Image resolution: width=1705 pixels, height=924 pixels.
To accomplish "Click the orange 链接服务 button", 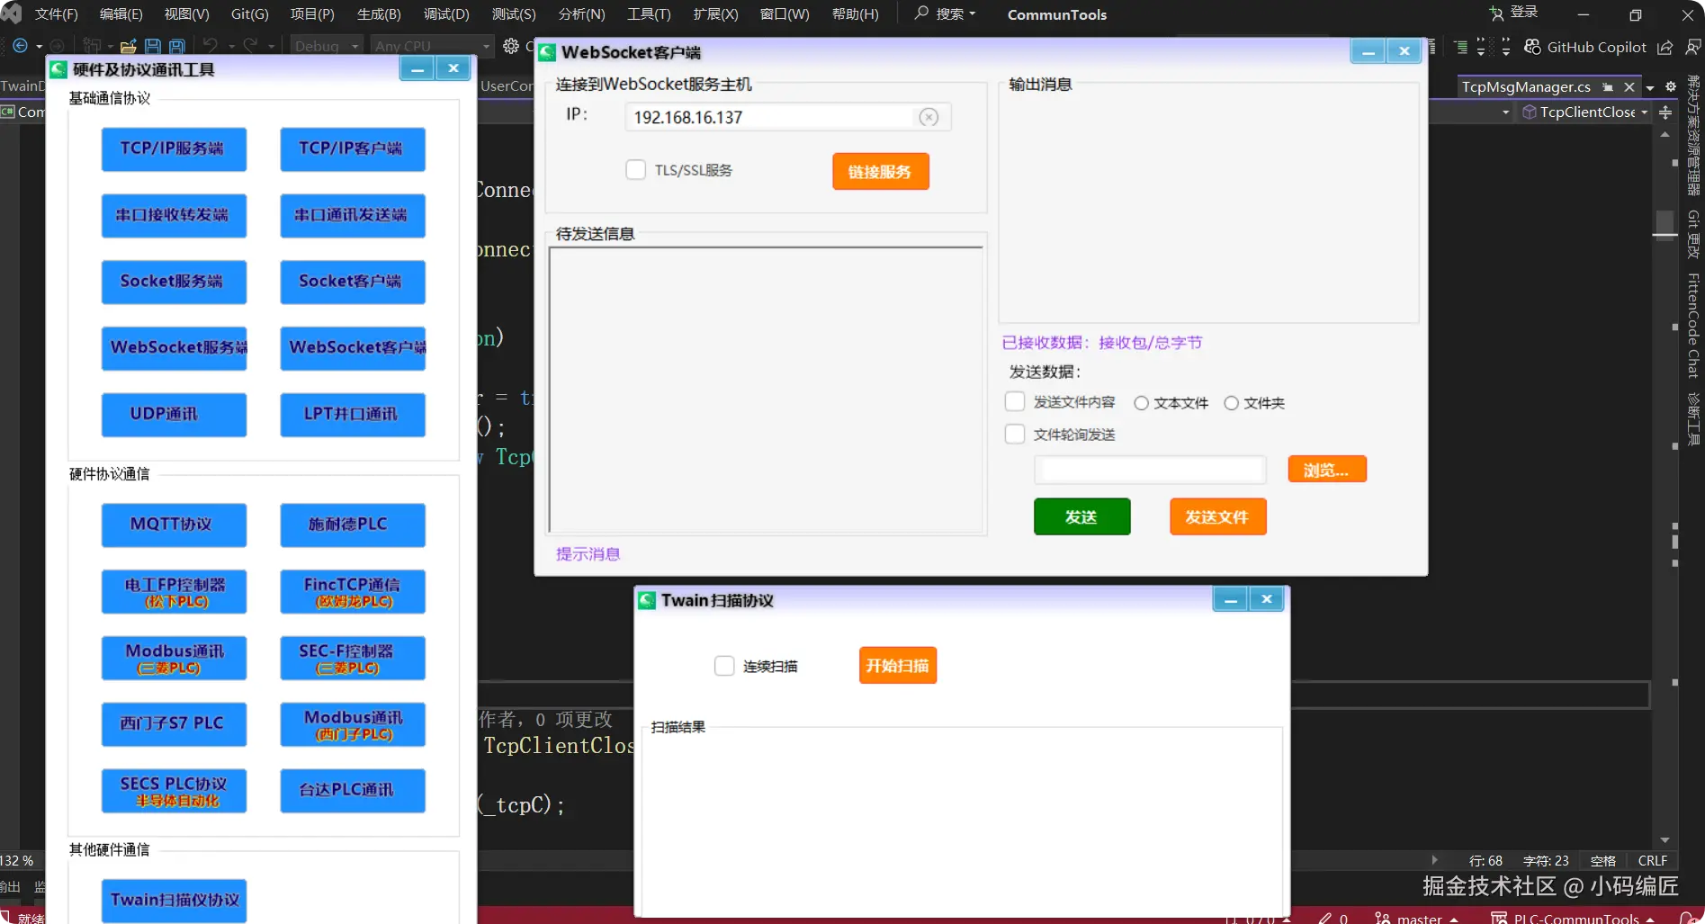I will pyautogui.click(x=880, y=171).
